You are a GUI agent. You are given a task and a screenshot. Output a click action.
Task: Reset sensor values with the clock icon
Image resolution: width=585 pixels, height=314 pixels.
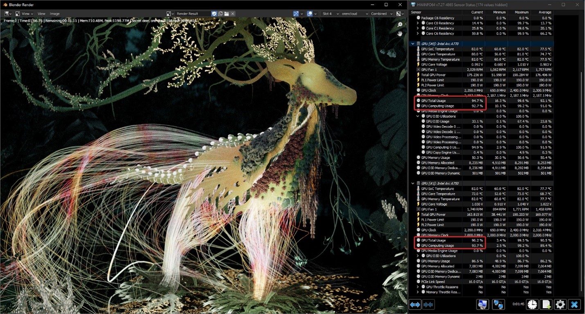point(532,304)
